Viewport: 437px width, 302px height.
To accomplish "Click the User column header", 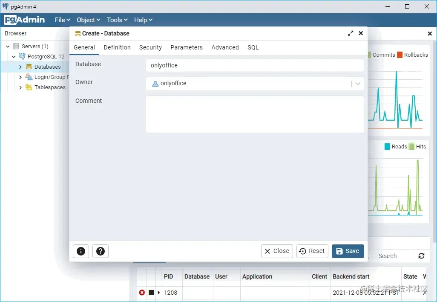I will tap(221, 276).
